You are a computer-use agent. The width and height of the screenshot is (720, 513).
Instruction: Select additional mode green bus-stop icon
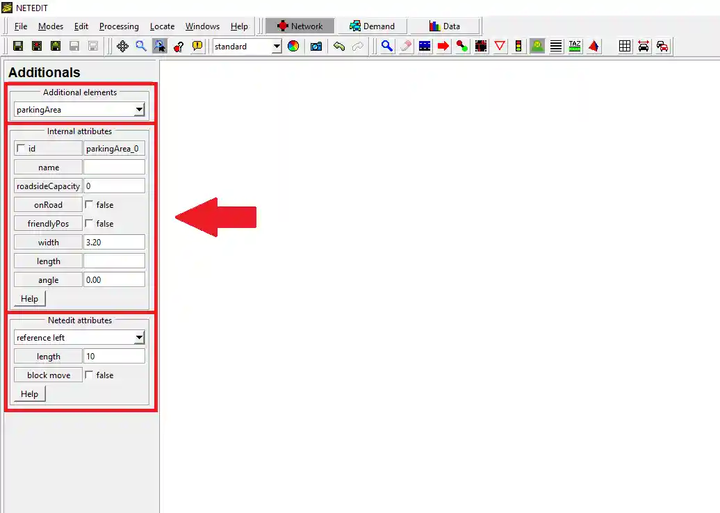(537, 47)
